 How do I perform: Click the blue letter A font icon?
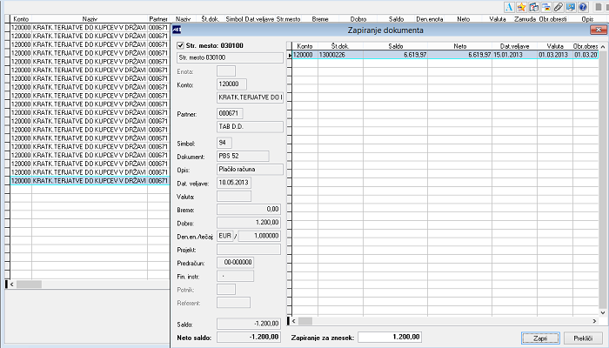pos(509,7)
